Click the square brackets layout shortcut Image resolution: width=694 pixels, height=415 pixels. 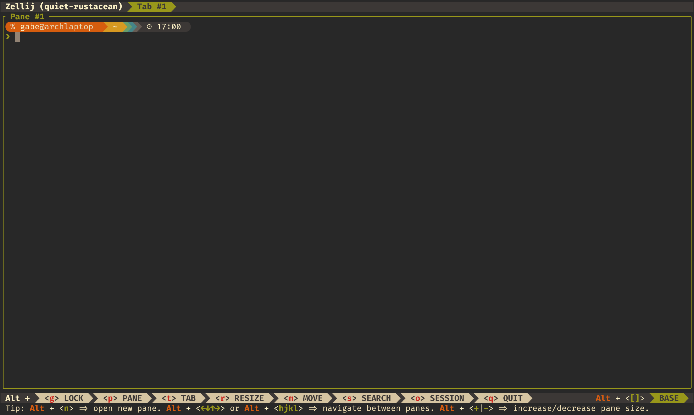point(635,398)
